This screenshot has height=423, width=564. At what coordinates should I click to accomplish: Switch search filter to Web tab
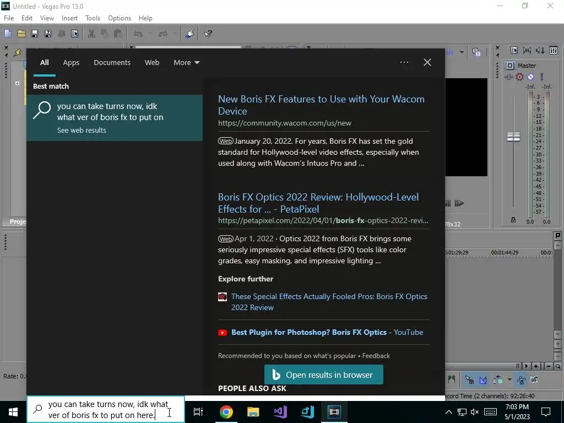[152, 63]
